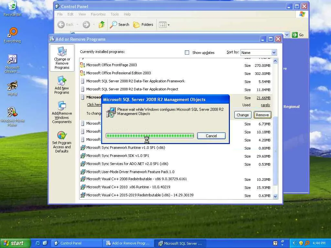Open the Back history dropdown arrow
The image size is (331, 248).
point(78,25)
